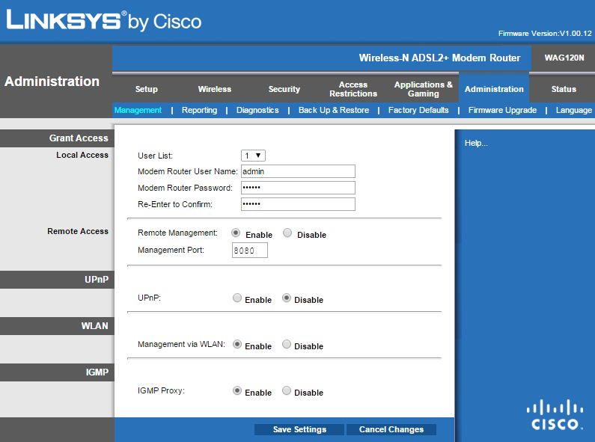Screen dimensions: 595x442
Task: Open the Help... link
Action: pyautogui.click(x=476, y=143)
